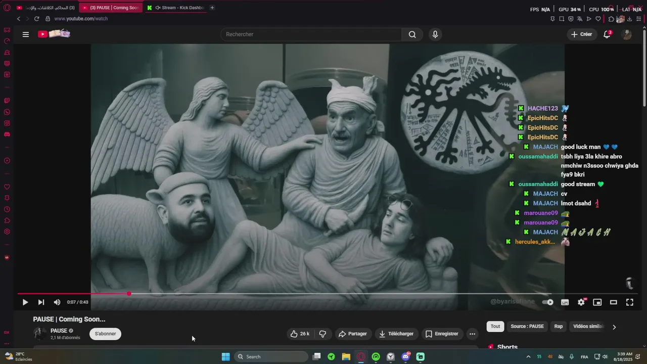This screenshot has height=364, width=647.
Task: Start voice search with the microphone
Action: coord(435,34)
